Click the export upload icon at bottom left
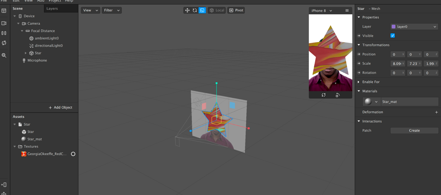The width and height of the screenshot is (441, 195). tap(4, 193)
